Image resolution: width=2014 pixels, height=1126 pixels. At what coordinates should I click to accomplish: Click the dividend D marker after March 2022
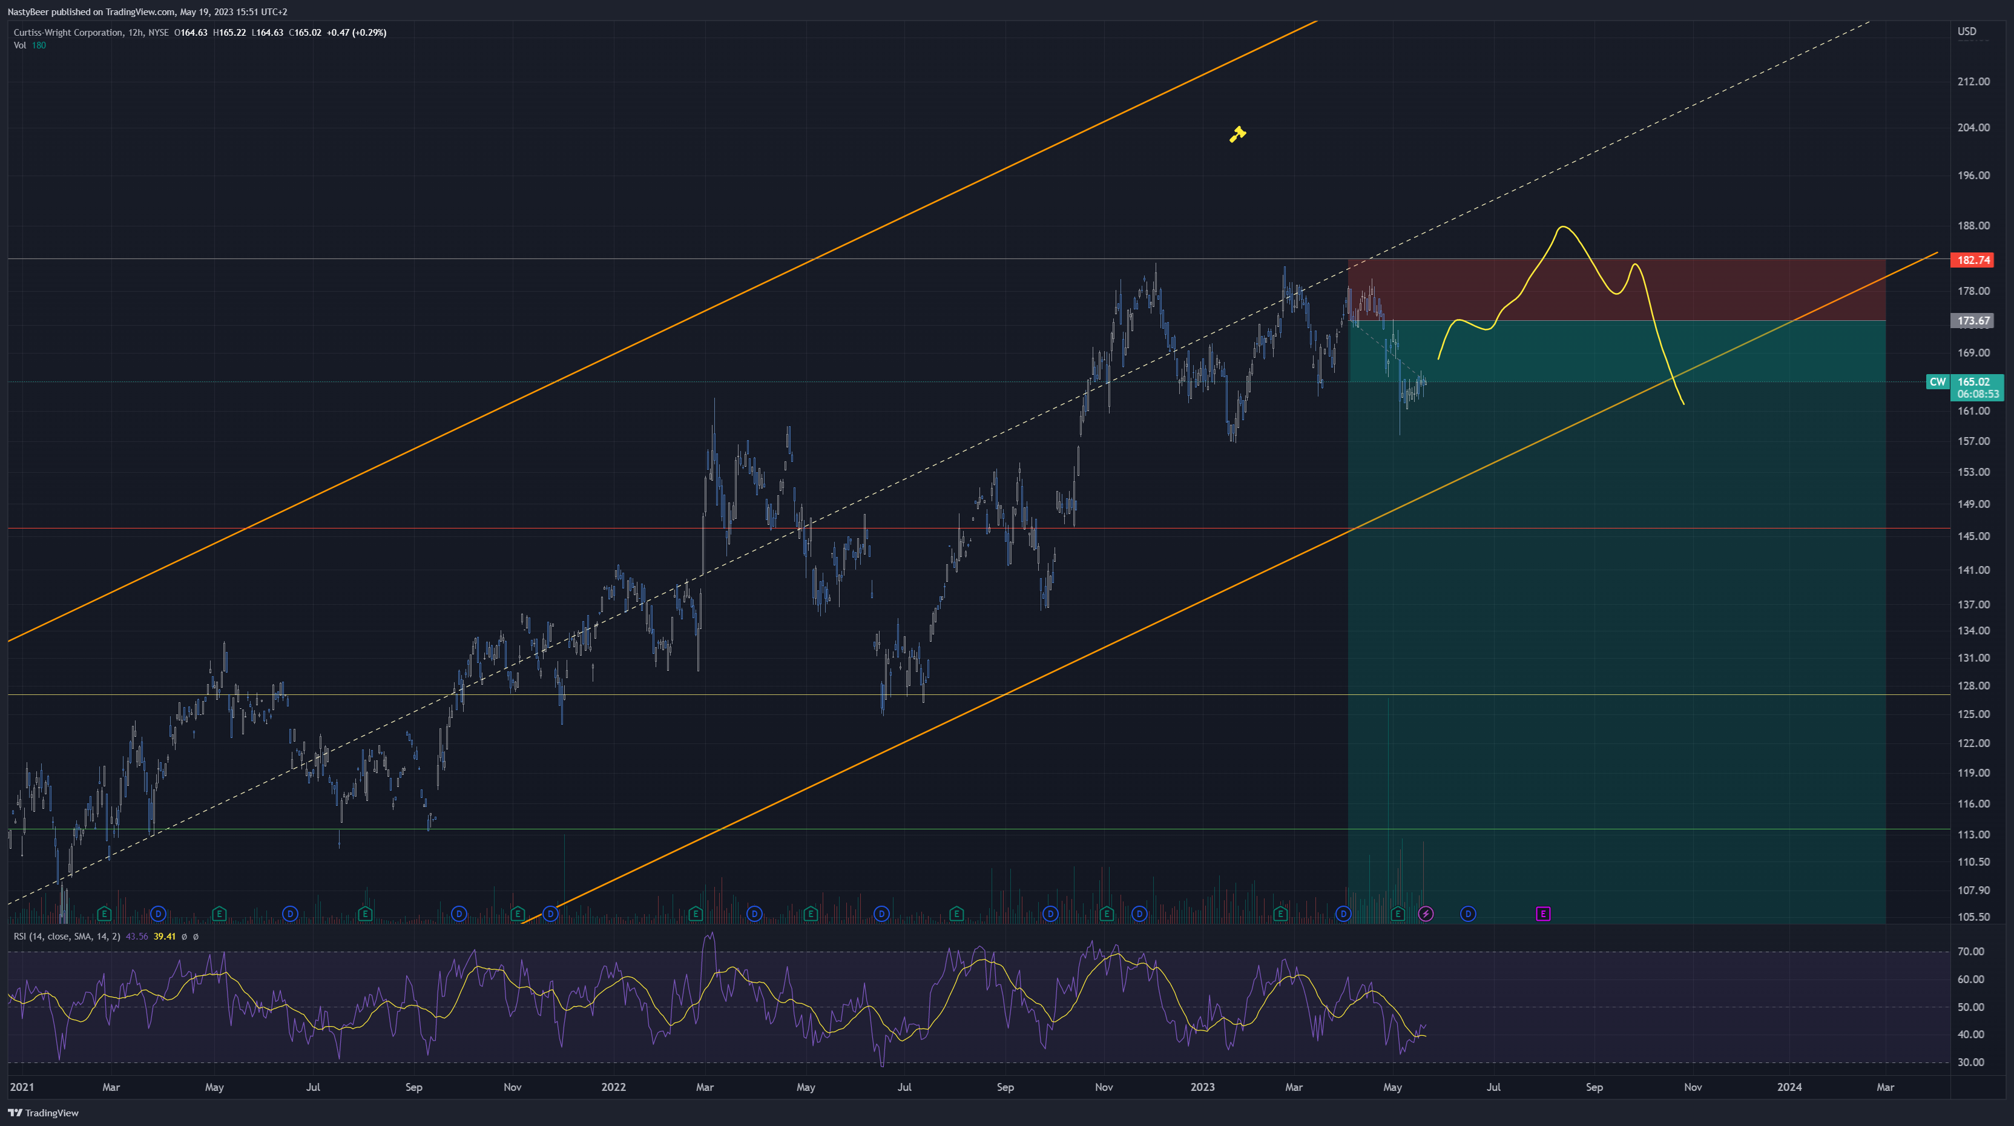coord(754,914)
